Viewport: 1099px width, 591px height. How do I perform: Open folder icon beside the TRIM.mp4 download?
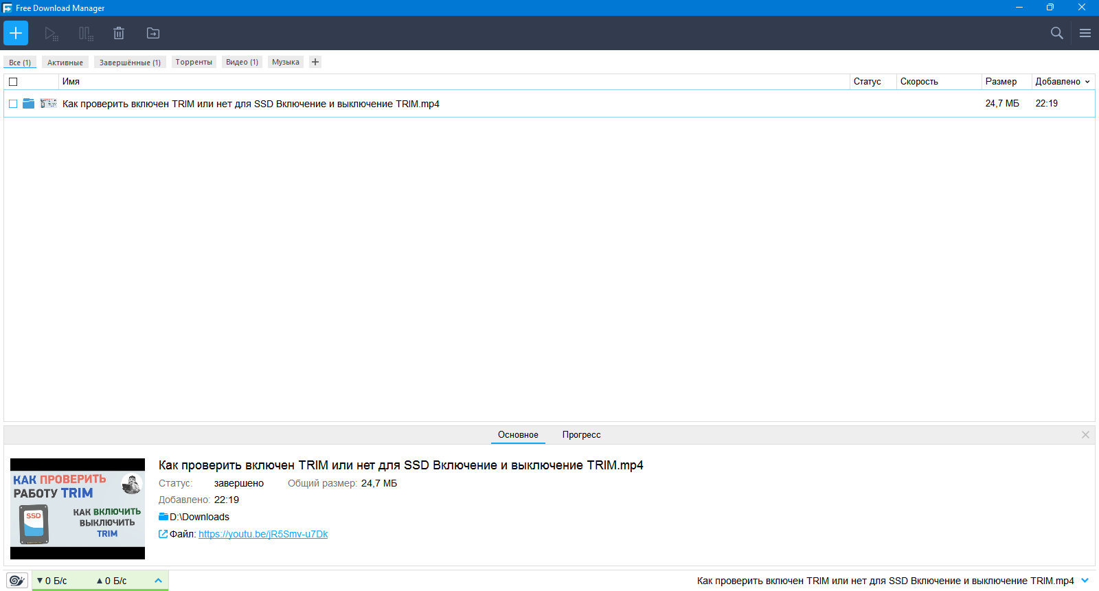(28, 104)
